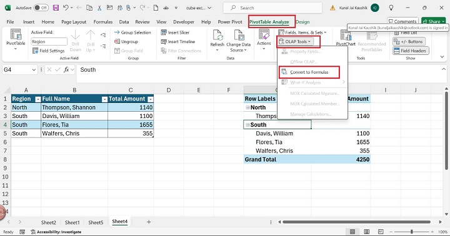Adjust the zoom slider handle

(x=411, y=232)
